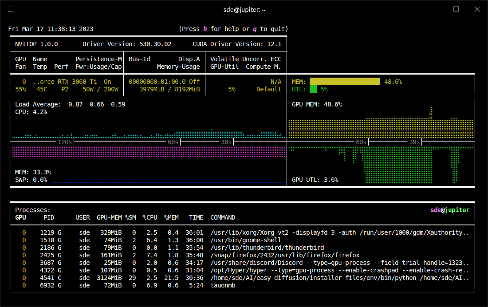
Task: Click the Discord gpu-process command
Action: (339, 263)
